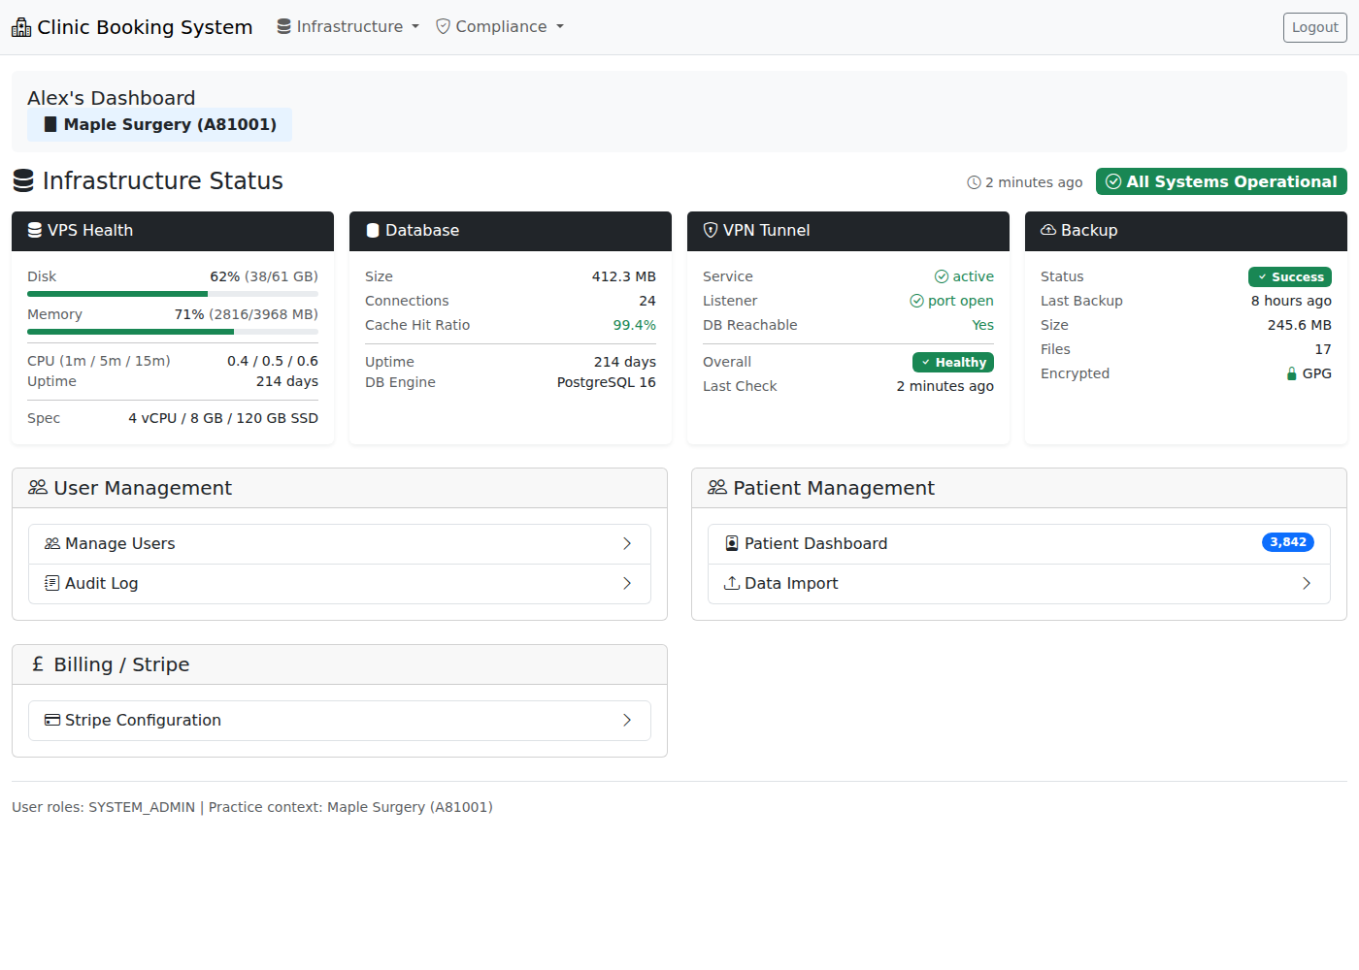Click the Infrastructure database stack icon in navbar

[284, 26]
